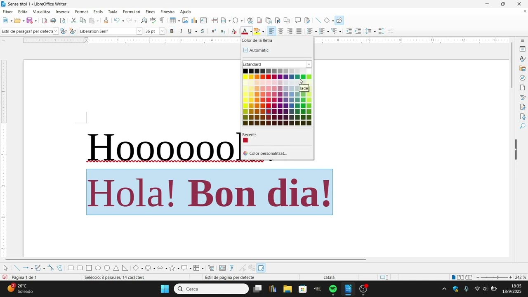Decrease paragraph indent icon
This screenshot has width=528, height=297.
pyautogui.click(x=358, y=31)
